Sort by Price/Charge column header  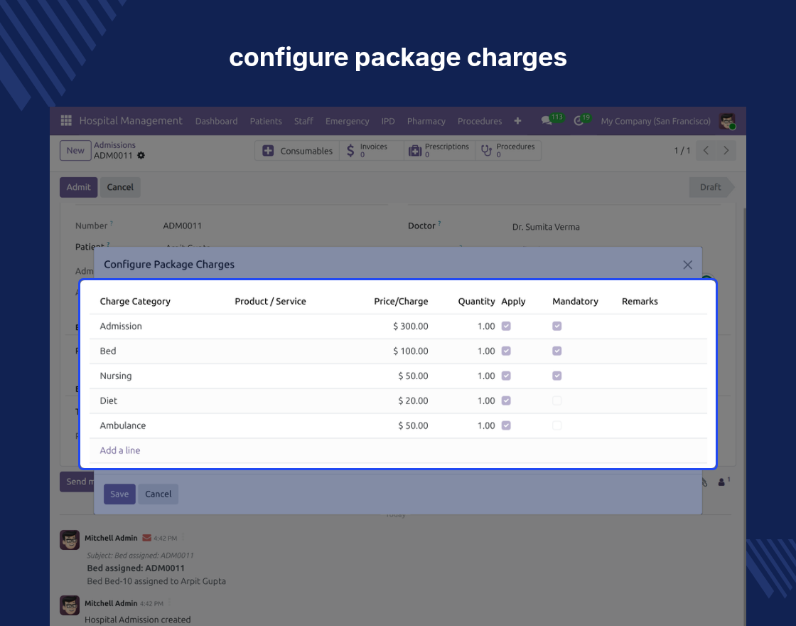[x=401, y=302]
